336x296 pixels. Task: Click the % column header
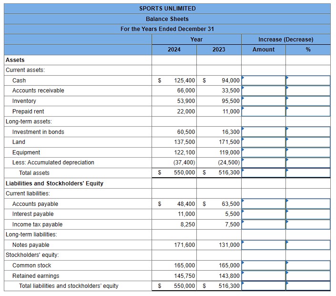pyautogui.click(x=308, y=50)
